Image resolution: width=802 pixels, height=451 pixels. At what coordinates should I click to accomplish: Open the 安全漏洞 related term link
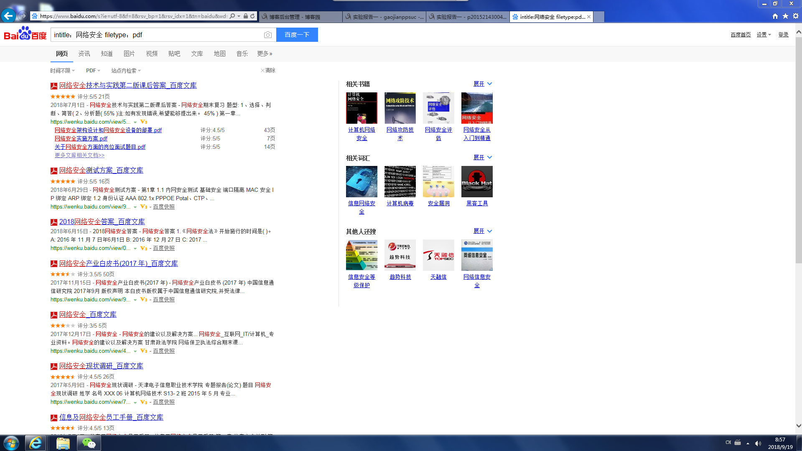coord(438,203)
